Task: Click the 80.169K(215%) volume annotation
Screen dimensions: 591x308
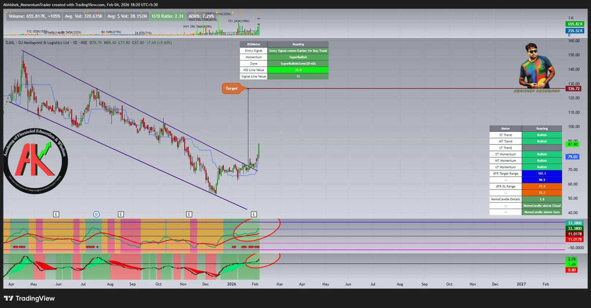Action: [x=111, y=32]
